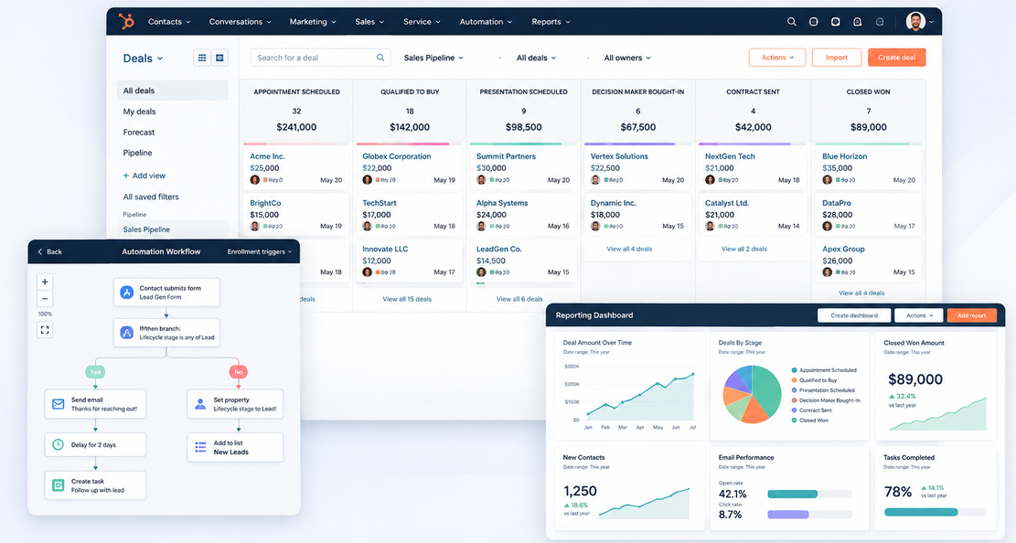The image size is (1016, 543).
Task: Open the Enrollment triggers dropdown
Action: (259, 251)
